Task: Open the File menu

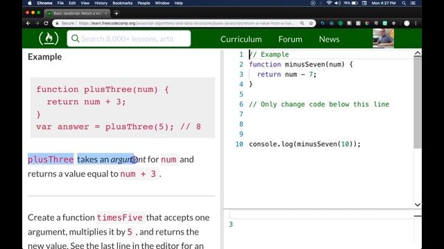Action: (x=60, y=3)
